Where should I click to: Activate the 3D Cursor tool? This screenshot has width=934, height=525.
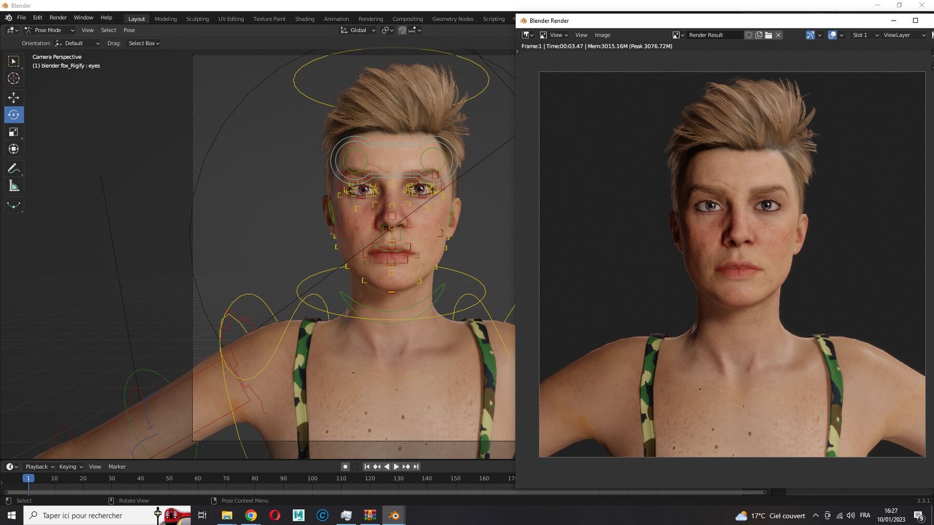click(x=14, y=78)
